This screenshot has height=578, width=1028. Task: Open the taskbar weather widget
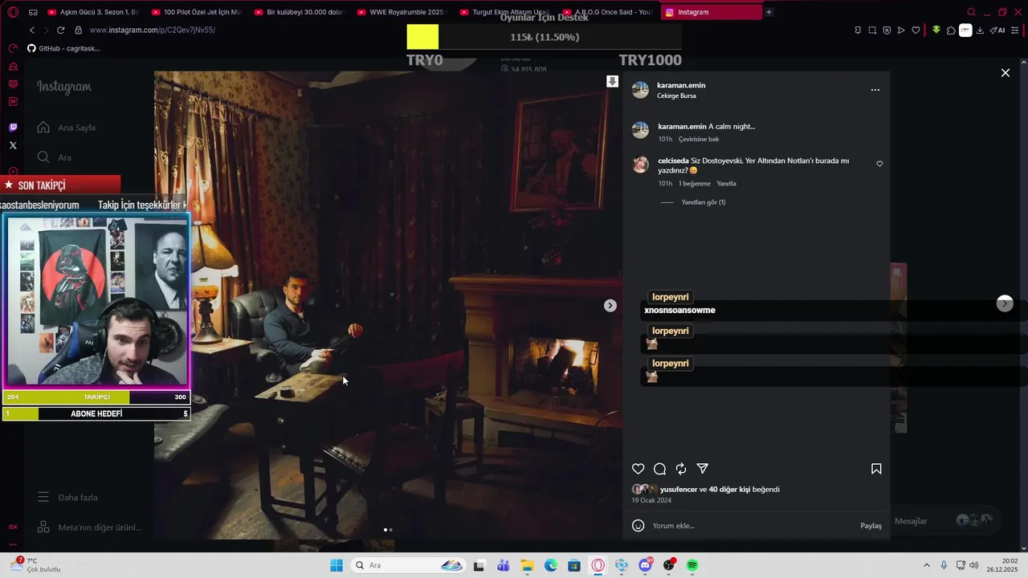coord(35,565)
